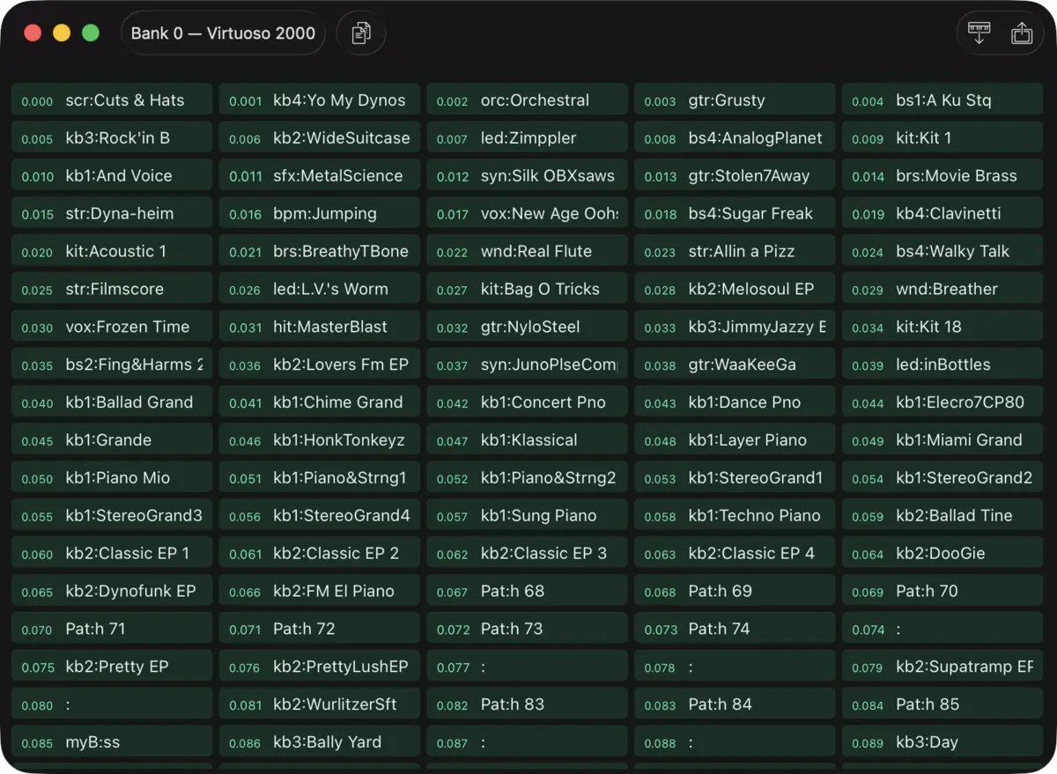Select kb2:WideSuitcase patch
The width and height of the screenshot is (1057, 774).
point(320,137)
